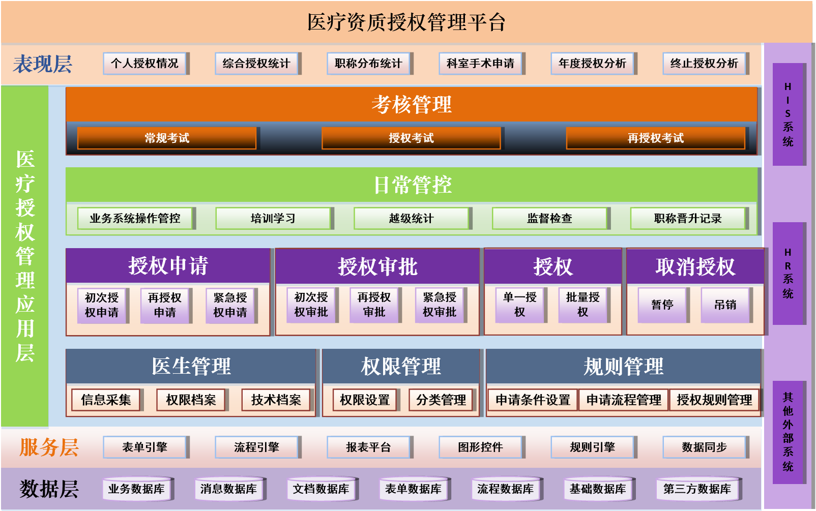
Task: Click the 再授权审批 box
Action: [x=374, y=305]
